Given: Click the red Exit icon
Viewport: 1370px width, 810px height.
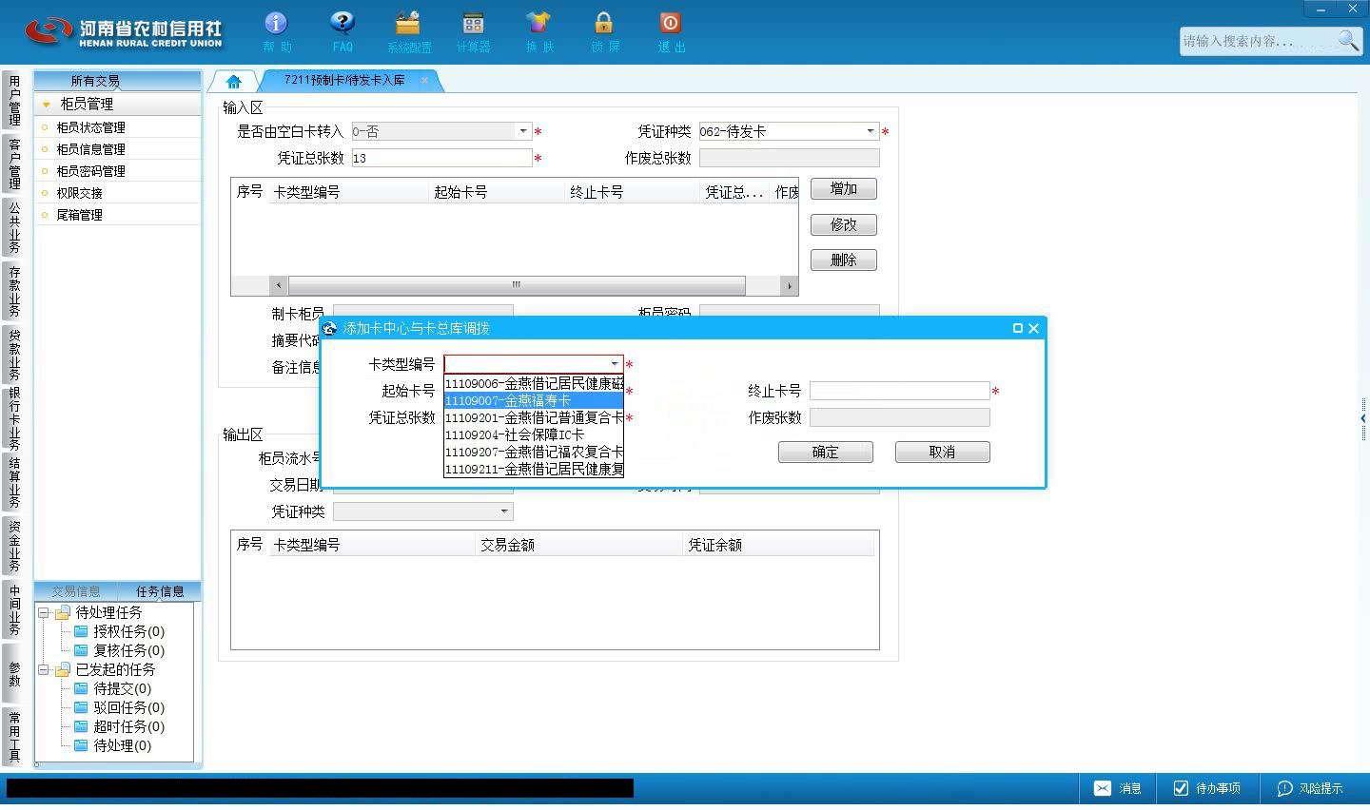Looking at the screenshot, I should pos(670,24).
